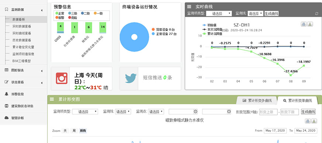Set zoom to 所有
Viewport: 322px width, 143px height.
point(83,131)
